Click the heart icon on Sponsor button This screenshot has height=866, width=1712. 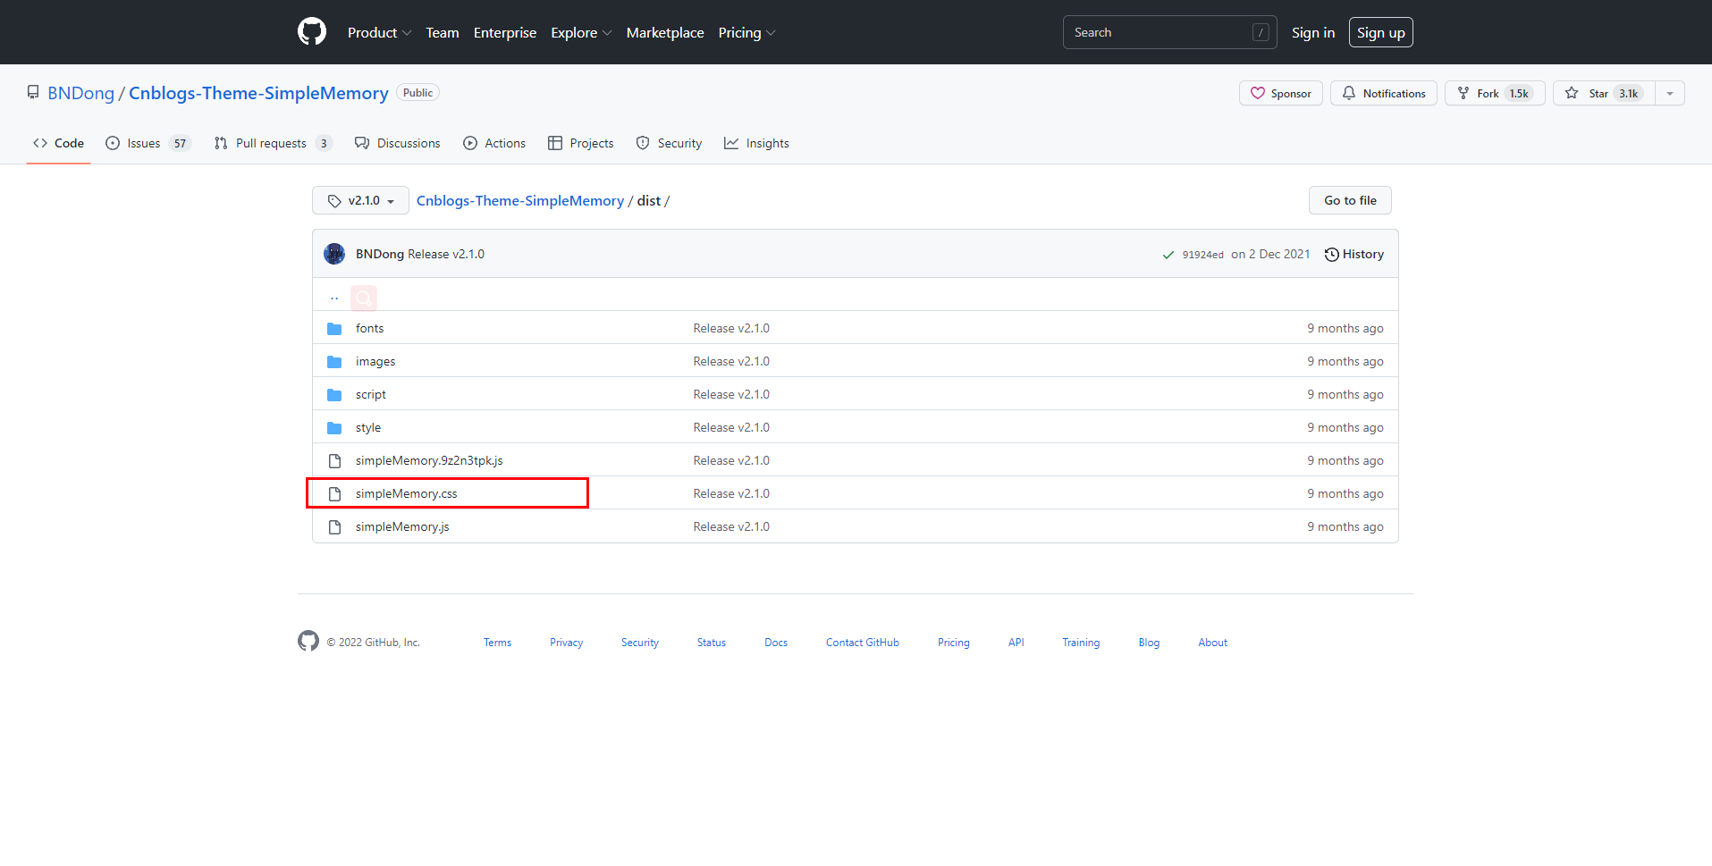[1258, 93]
